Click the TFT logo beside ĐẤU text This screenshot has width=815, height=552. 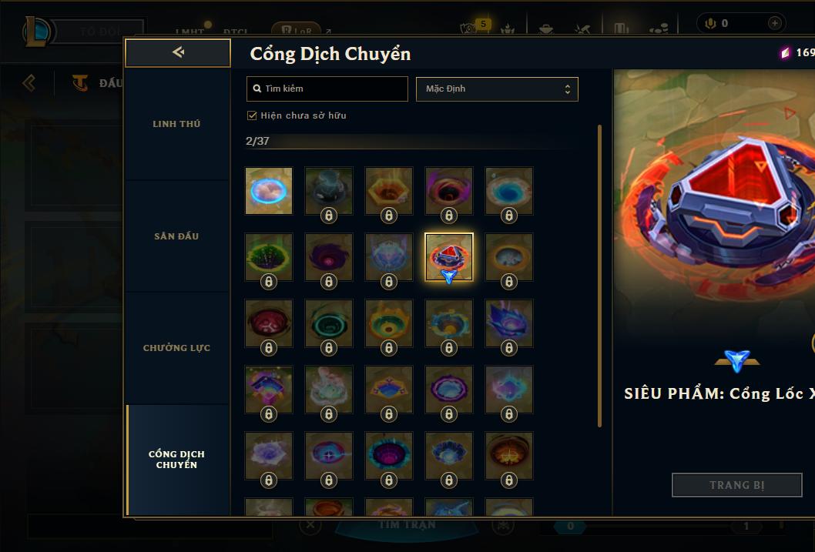(80, 82)
